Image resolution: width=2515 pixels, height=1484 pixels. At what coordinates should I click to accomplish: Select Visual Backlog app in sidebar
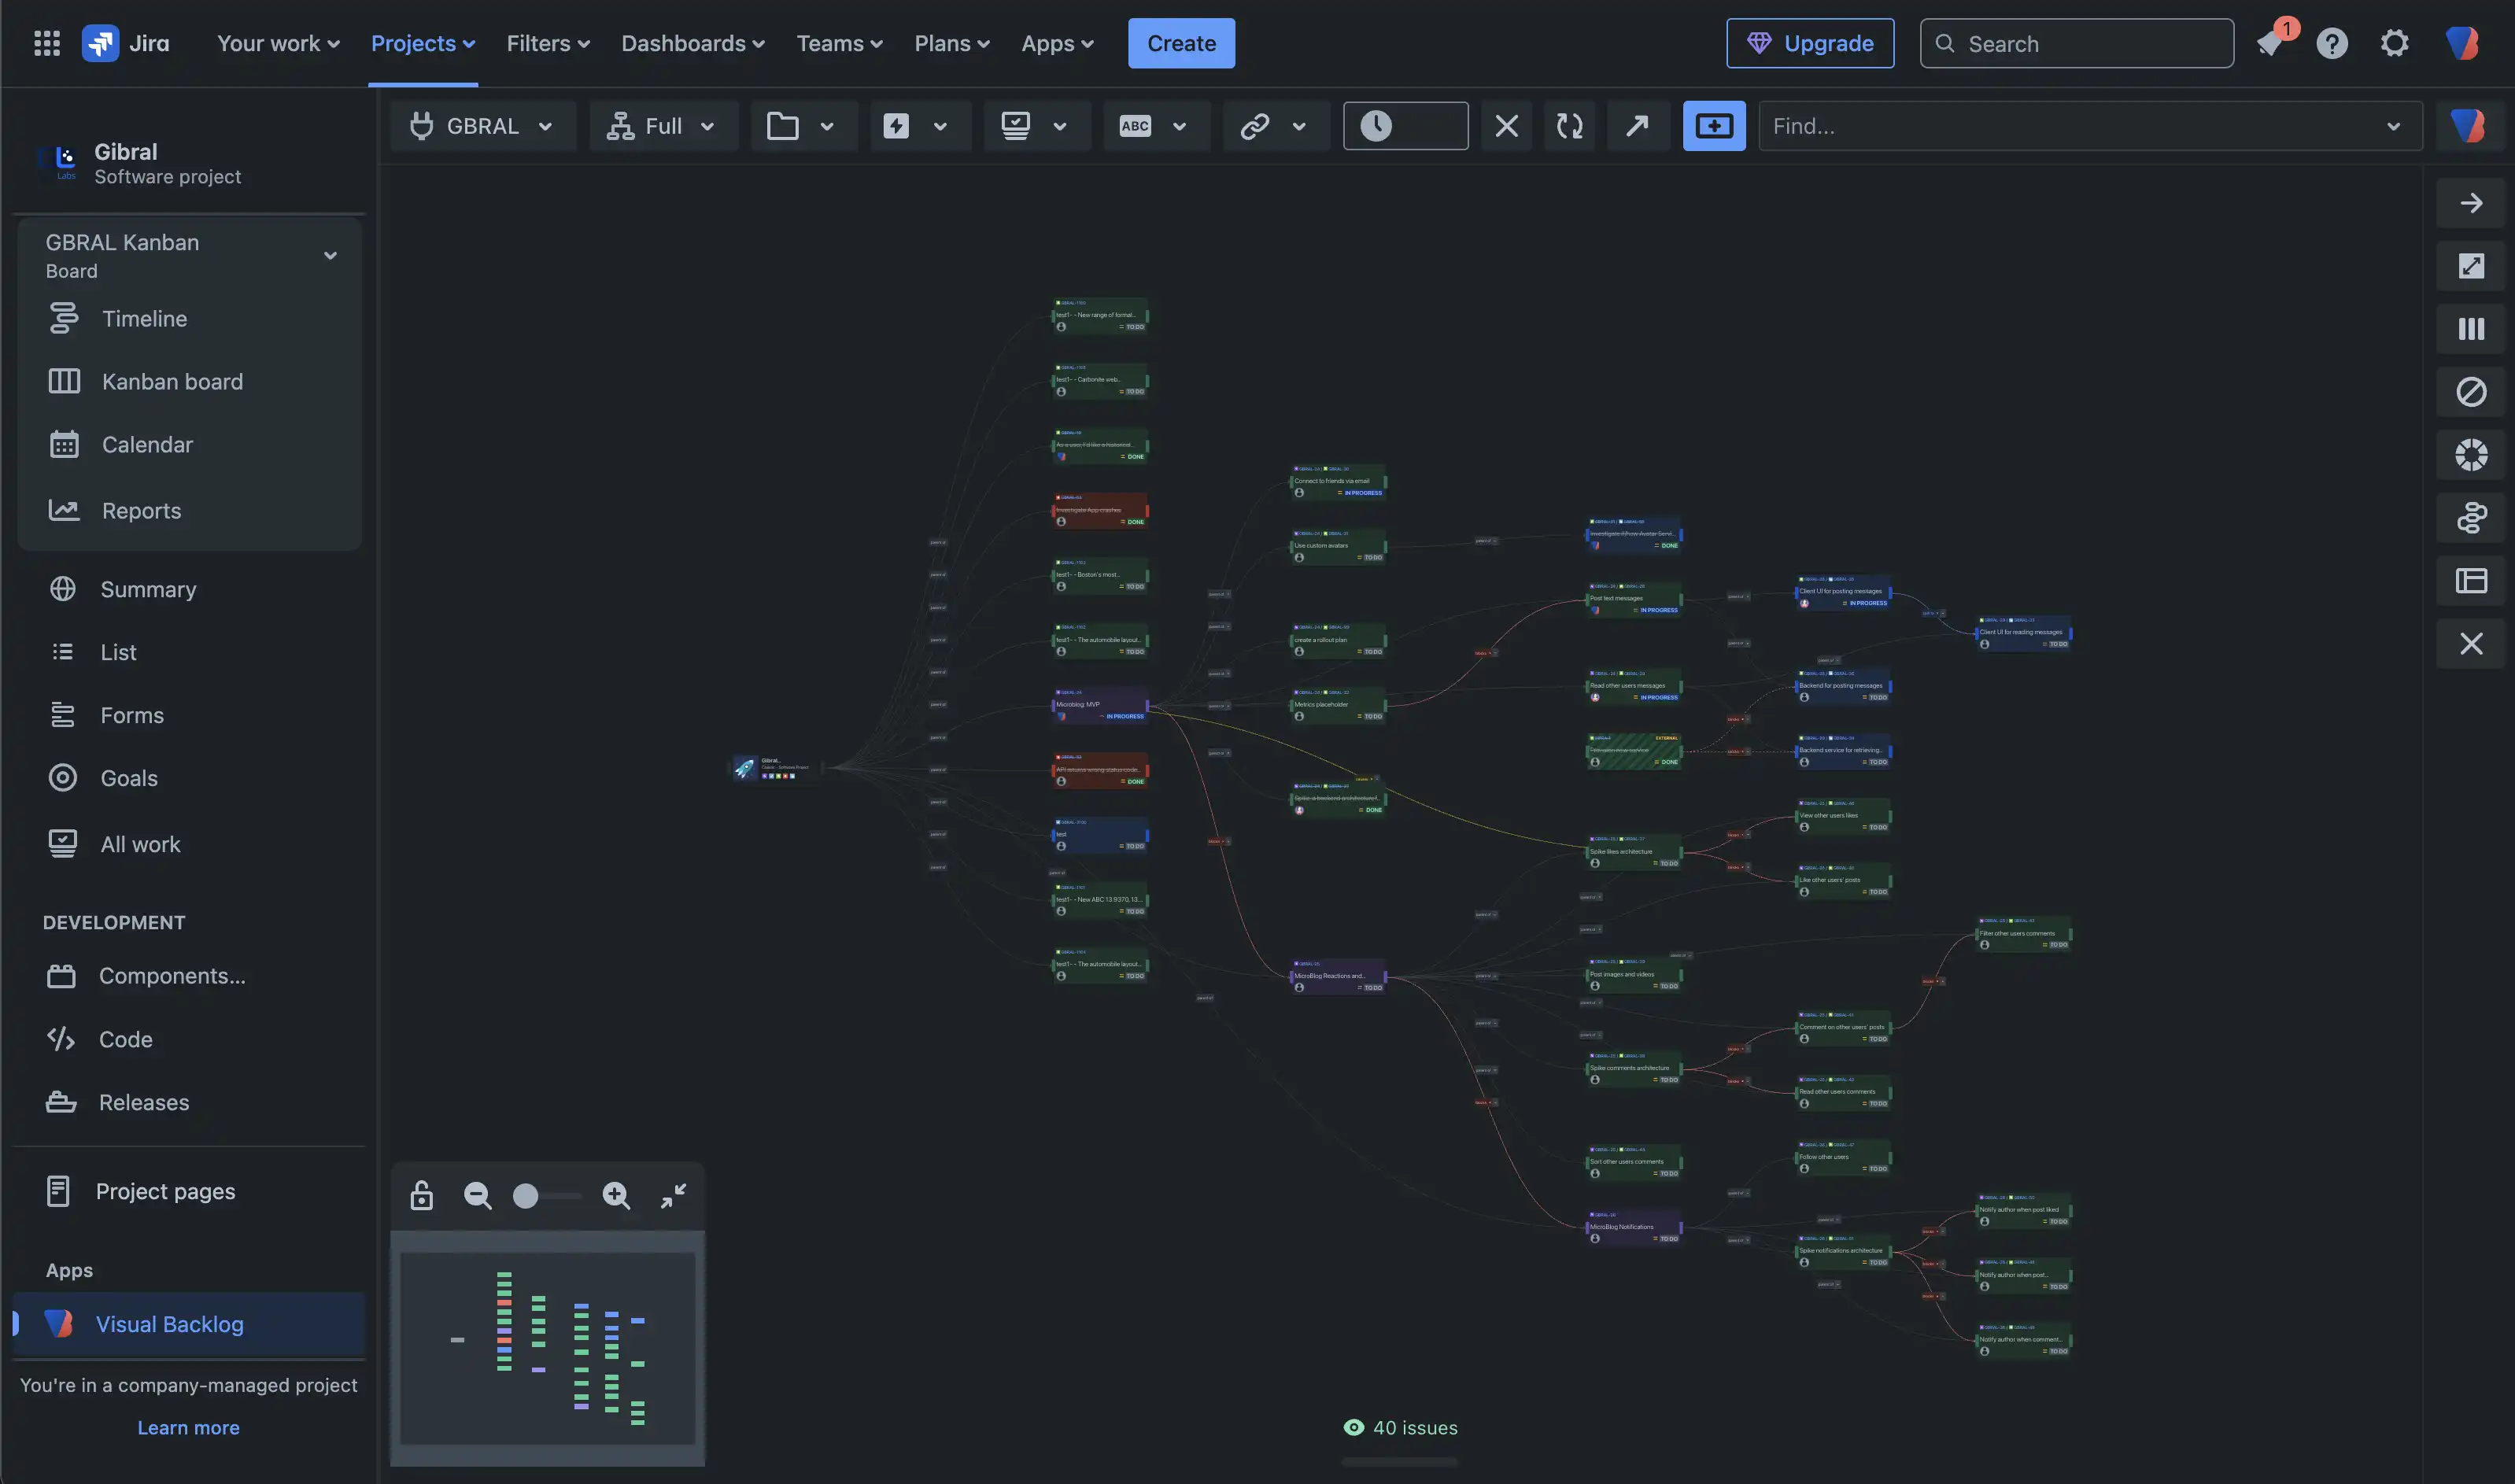pyautogui.click(x=190, y=1324)
